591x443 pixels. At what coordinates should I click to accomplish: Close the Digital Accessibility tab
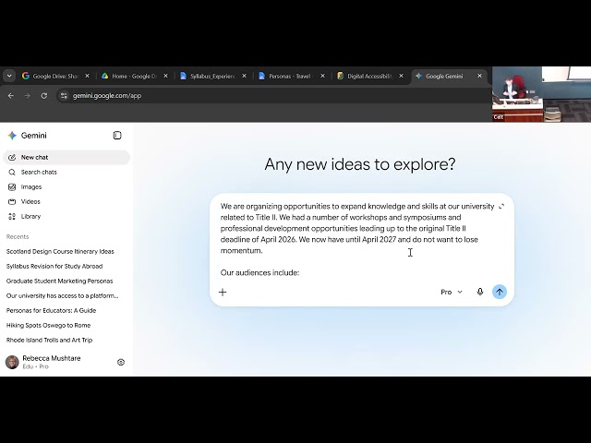[x=402, y=76]
